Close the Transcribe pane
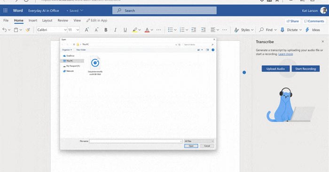 [323, 41]
